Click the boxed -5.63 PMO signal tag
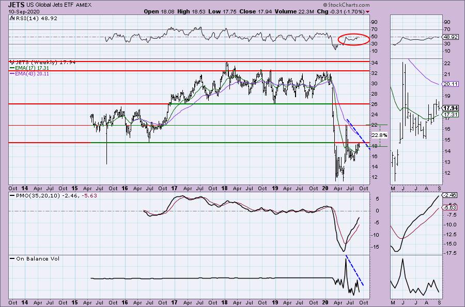 (450, 207)
